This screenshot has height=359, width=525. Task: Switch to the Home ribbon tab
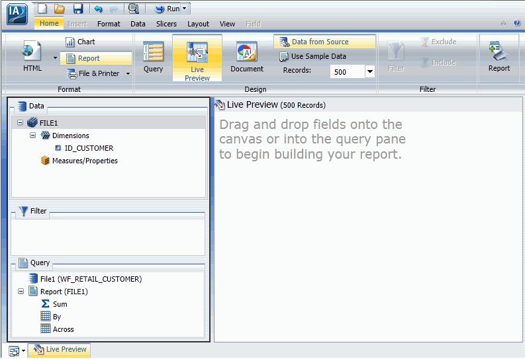tap(49, 23)
